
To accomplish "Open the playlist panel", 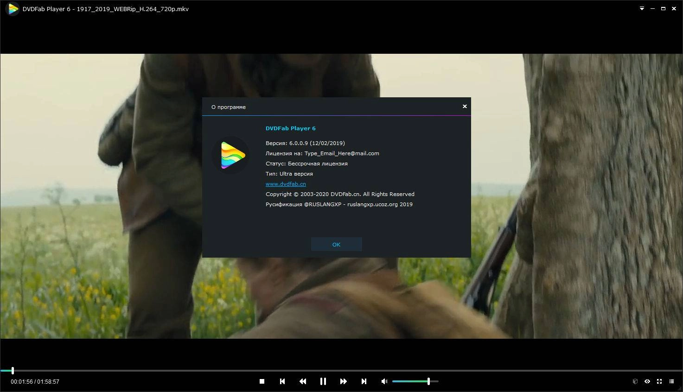I will click(671, 381).
